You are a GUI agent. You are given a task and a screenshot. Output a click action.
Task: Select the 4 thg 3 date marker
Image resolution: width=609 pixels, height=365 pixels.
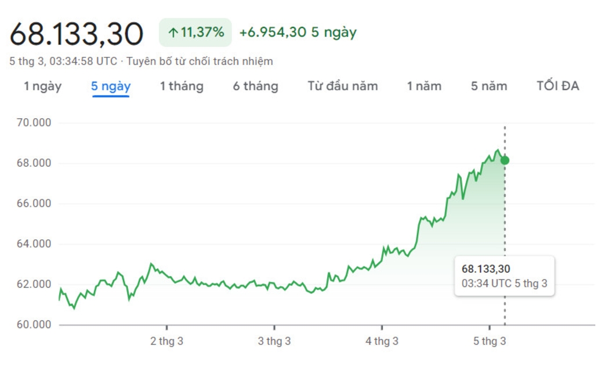click(x=382, y=341)
